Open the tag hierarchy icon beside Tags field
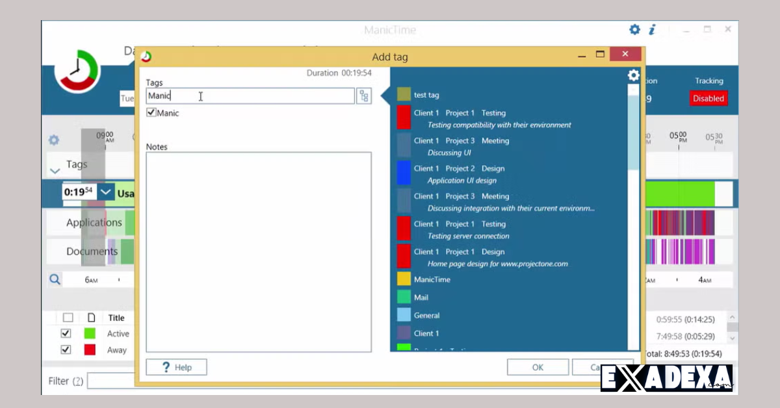Viewport: 780px width, 408px height. pos(365,96)
